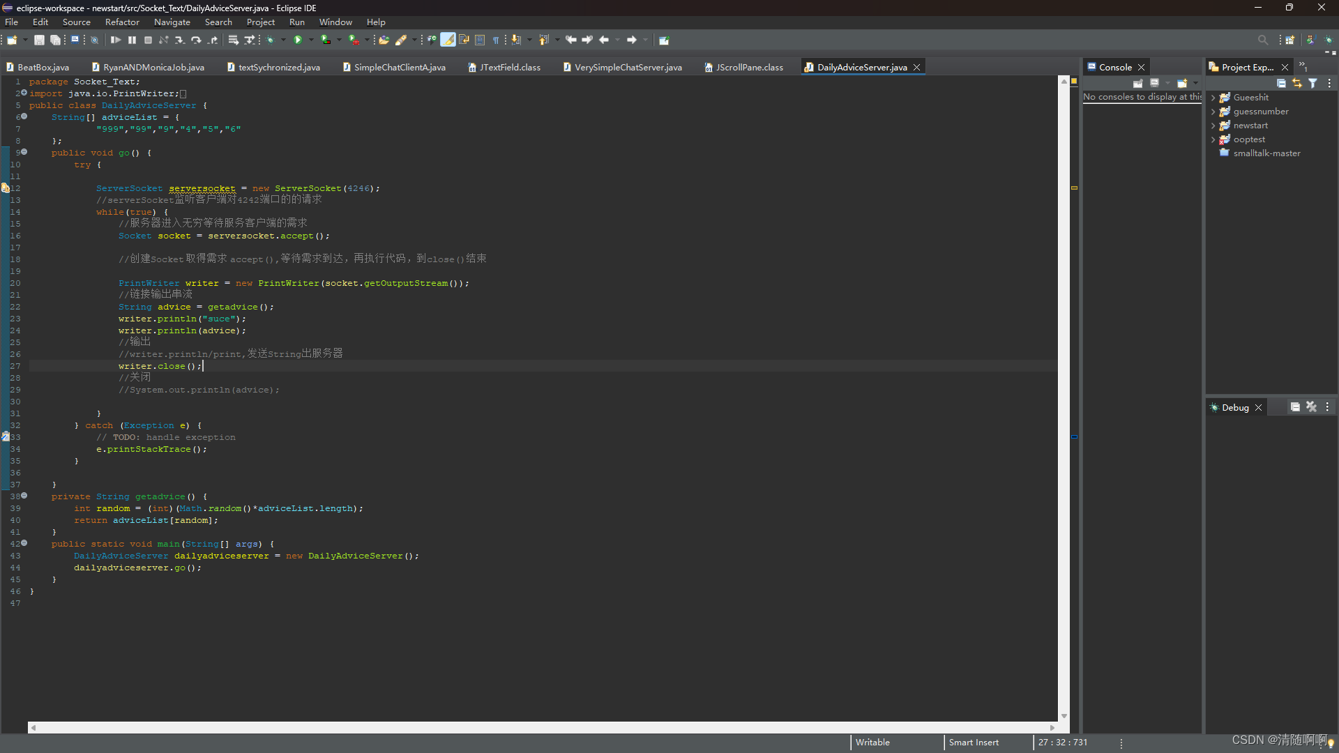Open the Refactor menu
Image resolution: width=1339 pixels, height=753 pixels.
click(x=122, y=22)
